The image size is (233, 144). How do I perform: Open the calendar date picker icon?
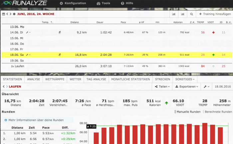3,14
